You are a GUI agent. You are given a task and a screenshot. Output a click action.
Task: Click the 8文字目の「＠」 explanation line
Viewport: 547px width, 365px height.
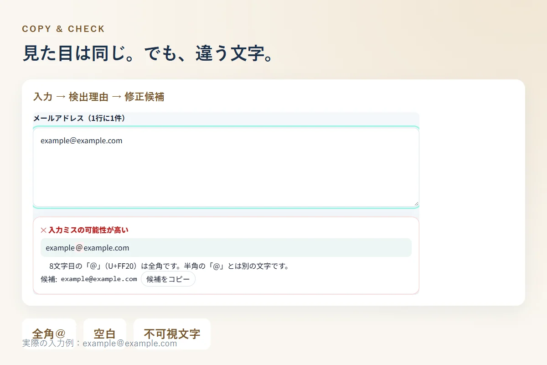click(169, 266)
